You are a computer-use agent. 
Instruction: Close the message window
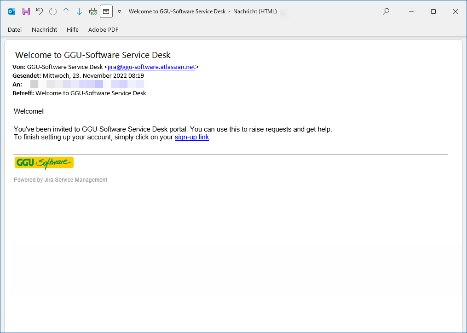[455, 11]
